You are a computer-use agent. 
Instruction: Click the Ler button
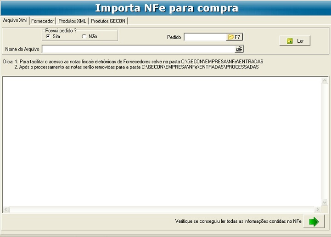pyautogui.click(x=295, y=41)
